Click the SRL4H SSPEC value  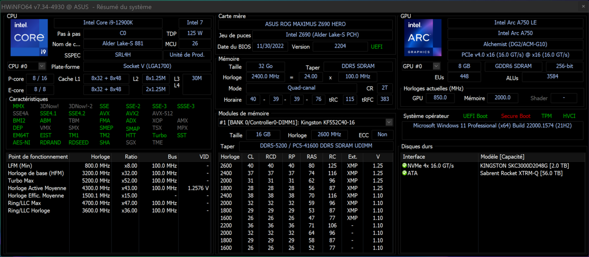point(123,54)
